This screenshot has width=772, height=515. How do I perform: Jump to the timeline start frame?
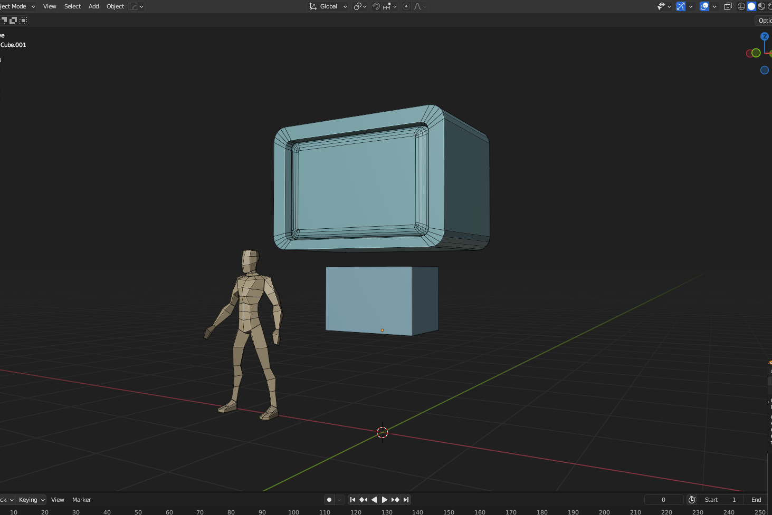coord(352,500)
